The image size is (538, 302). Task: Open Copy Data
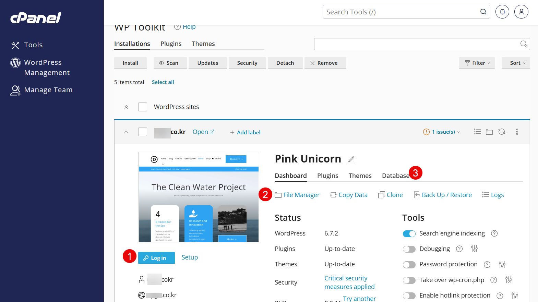click(349, 195)
